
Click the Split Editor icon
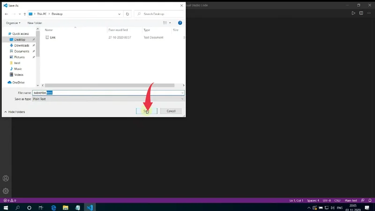coord(360,13)
